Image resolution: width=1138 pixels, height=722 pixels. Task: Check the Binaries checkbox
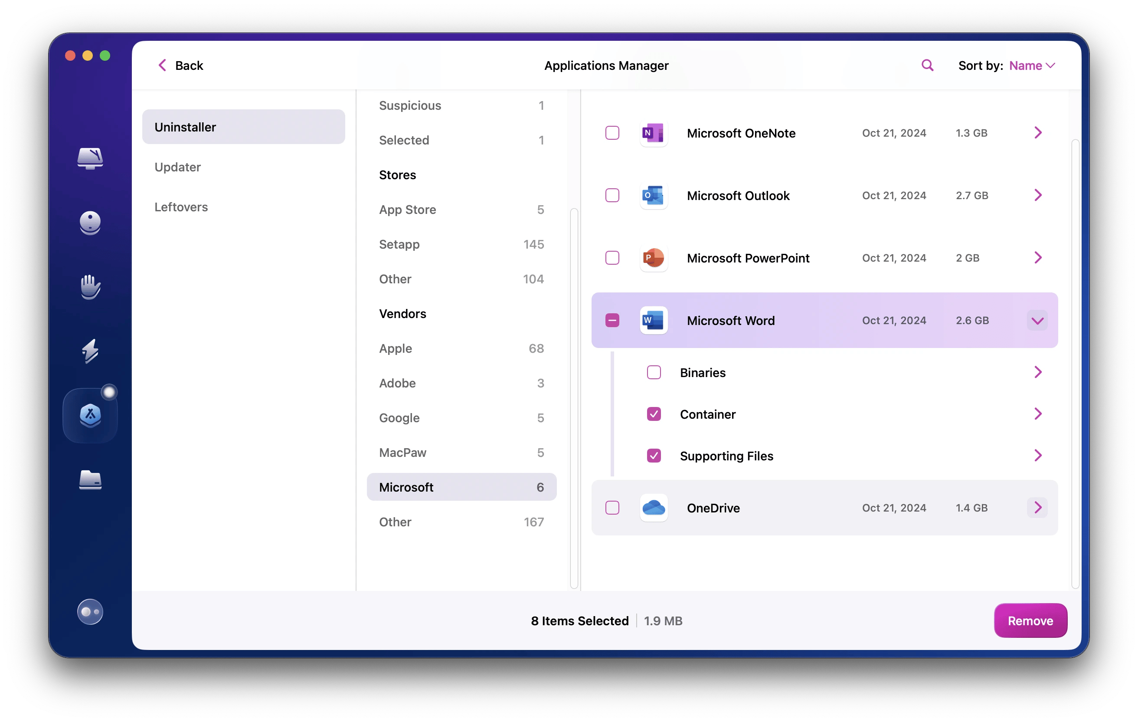(x=654, y=373)
